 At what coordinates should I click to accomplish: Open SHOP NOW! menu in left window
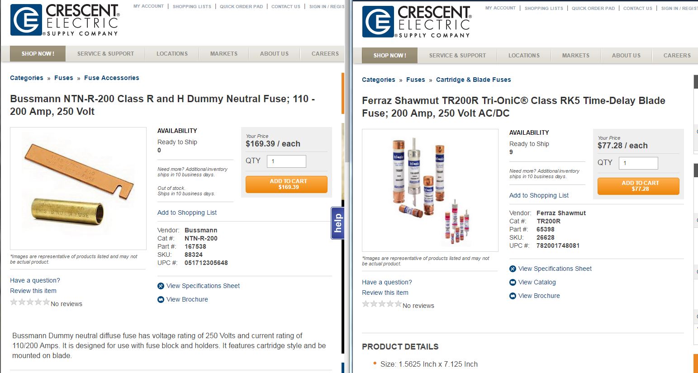tap(38, 53)
